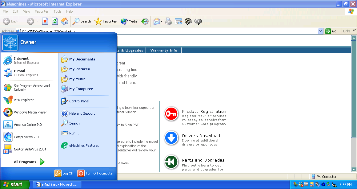
Task: Click the eMachines taskbar button
Action: pos(57,184)
